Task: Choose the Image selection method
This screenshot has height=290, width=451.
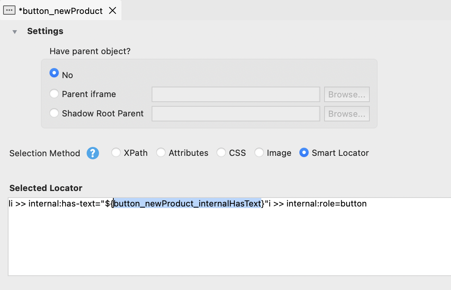Action: click(259, 153)
